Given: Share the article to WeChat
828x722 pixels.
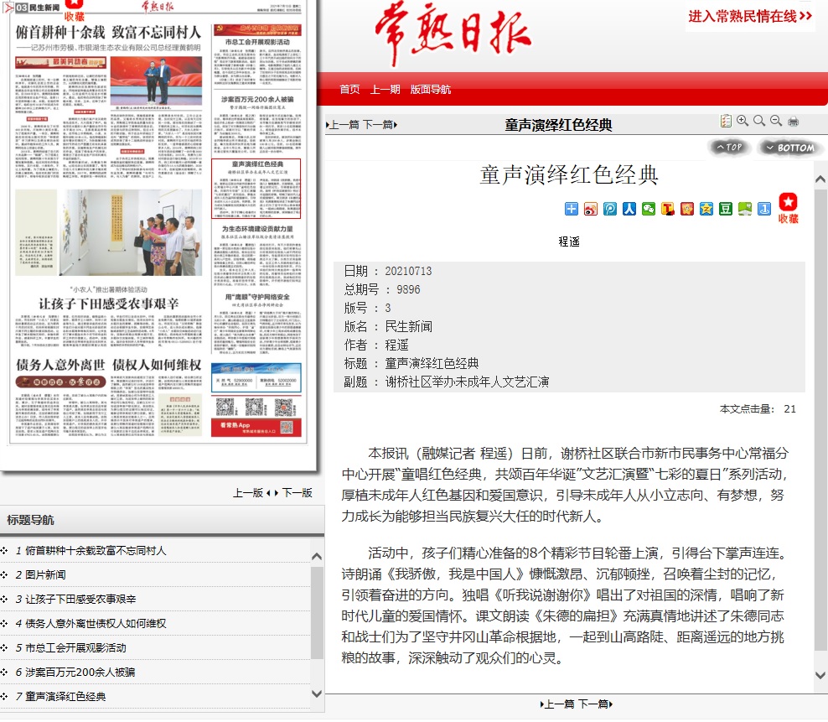Looking at the screenshot, I should tap(648, 209).
